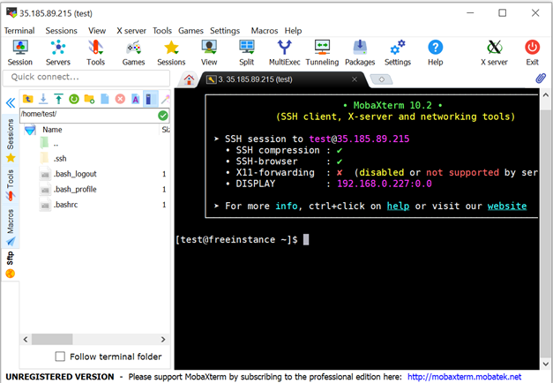Collapse the sidebar with double chevron arrow
This screenshot has width=553, height=383.
pyautogui.click(x=11, y=103)
